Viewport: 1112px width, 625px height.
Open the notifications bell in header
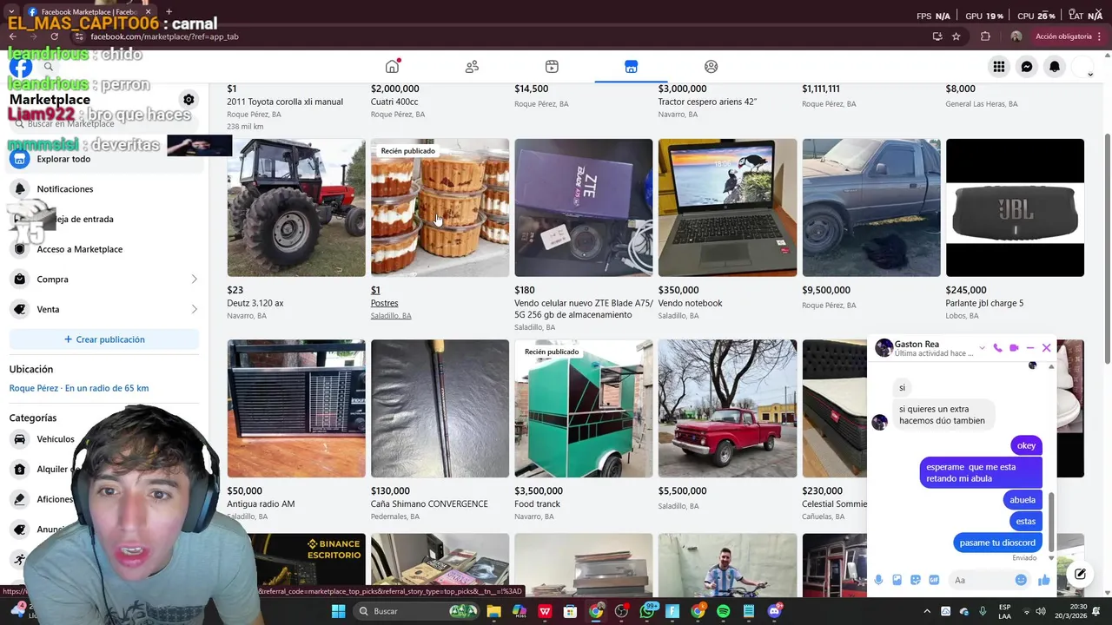(x=1055, y=67)
